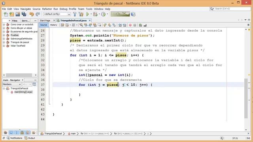Click the memory usage garbage collection bar
Viewport: 253px width, 142px height.
click(x=120, y=14)
